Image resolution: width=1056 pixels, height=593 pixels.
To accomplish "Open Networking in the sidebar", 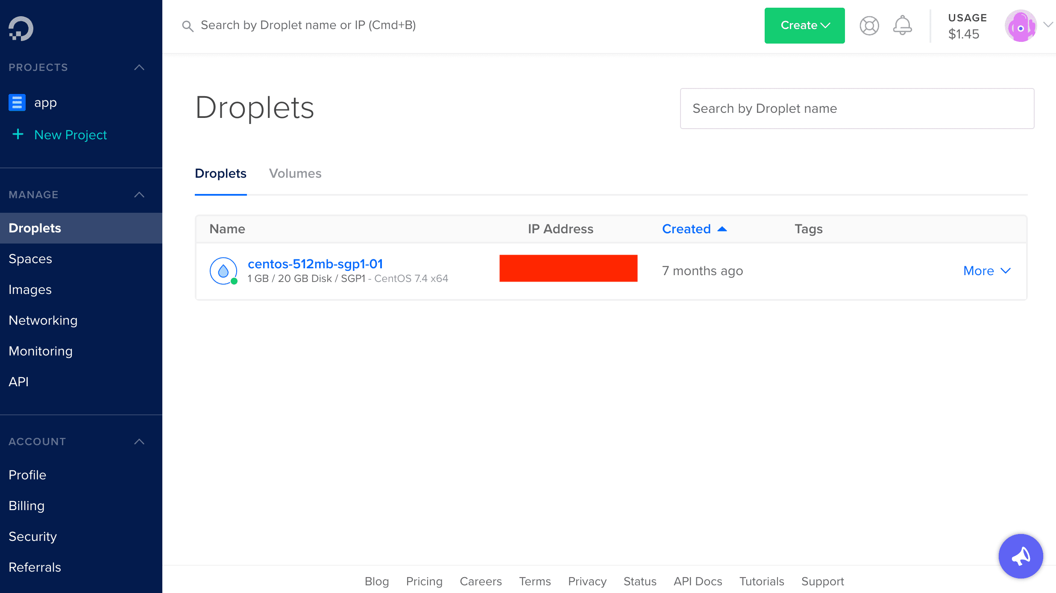I will point(43,320).
